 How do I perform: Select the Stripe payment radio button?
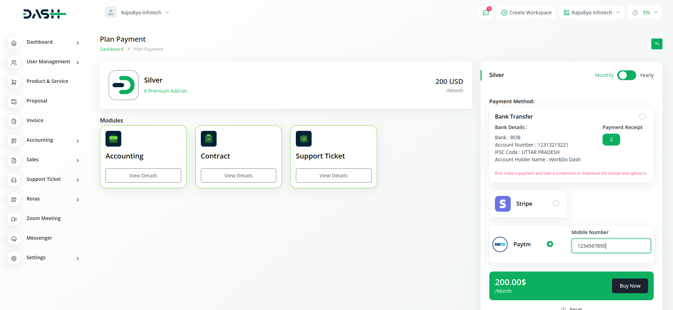pos(556,204)
